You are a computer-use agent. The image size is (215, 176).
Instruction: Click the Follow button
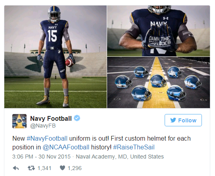183,120
